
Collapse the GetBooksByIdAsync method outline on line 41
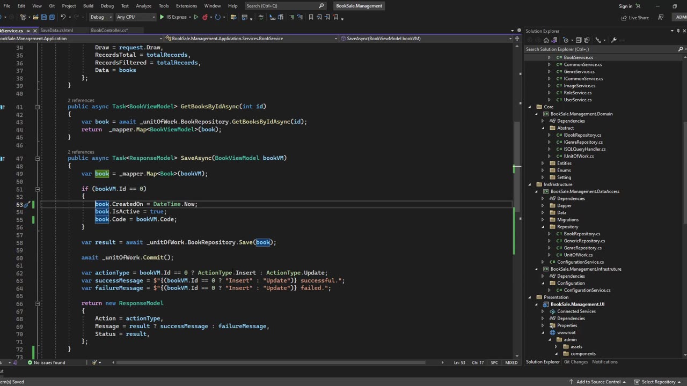[x=37, y=107]
